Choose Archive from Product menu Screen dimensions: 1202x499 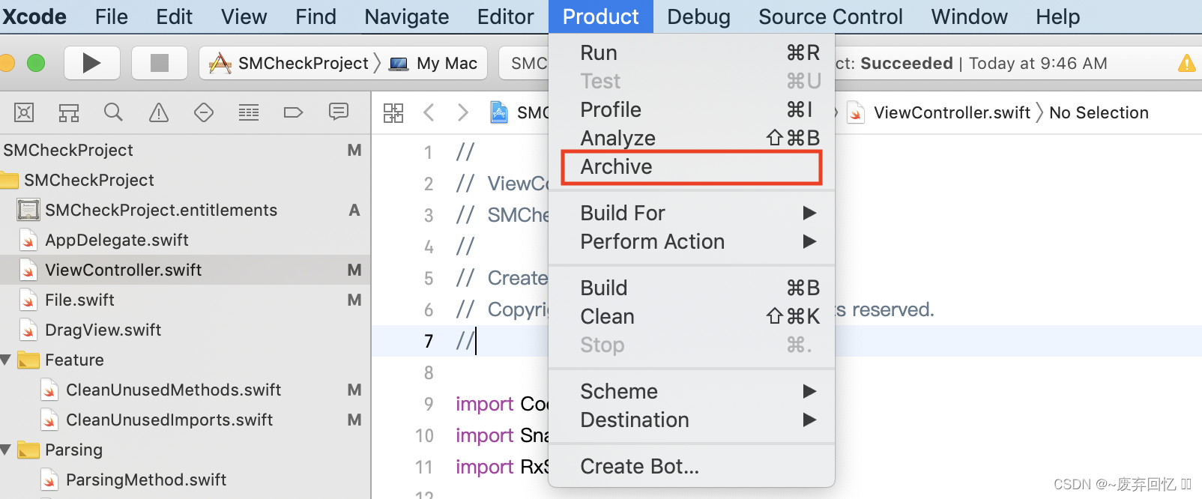[692, 167]
